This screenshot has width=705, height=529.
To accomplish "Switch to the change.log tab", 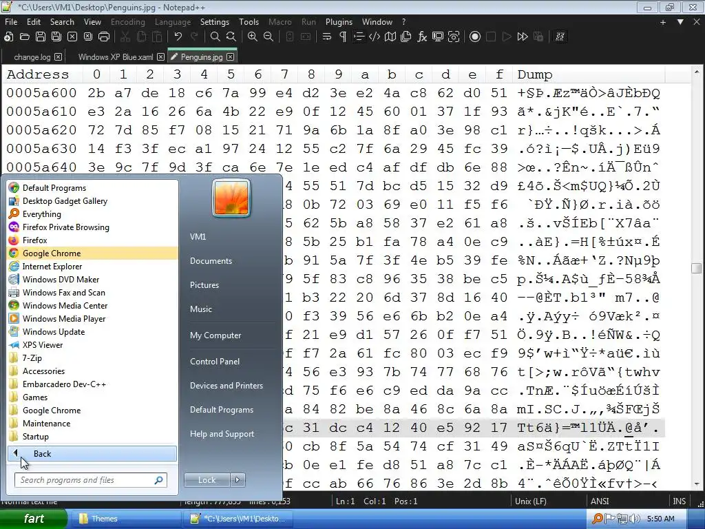I will pos(32,57).
